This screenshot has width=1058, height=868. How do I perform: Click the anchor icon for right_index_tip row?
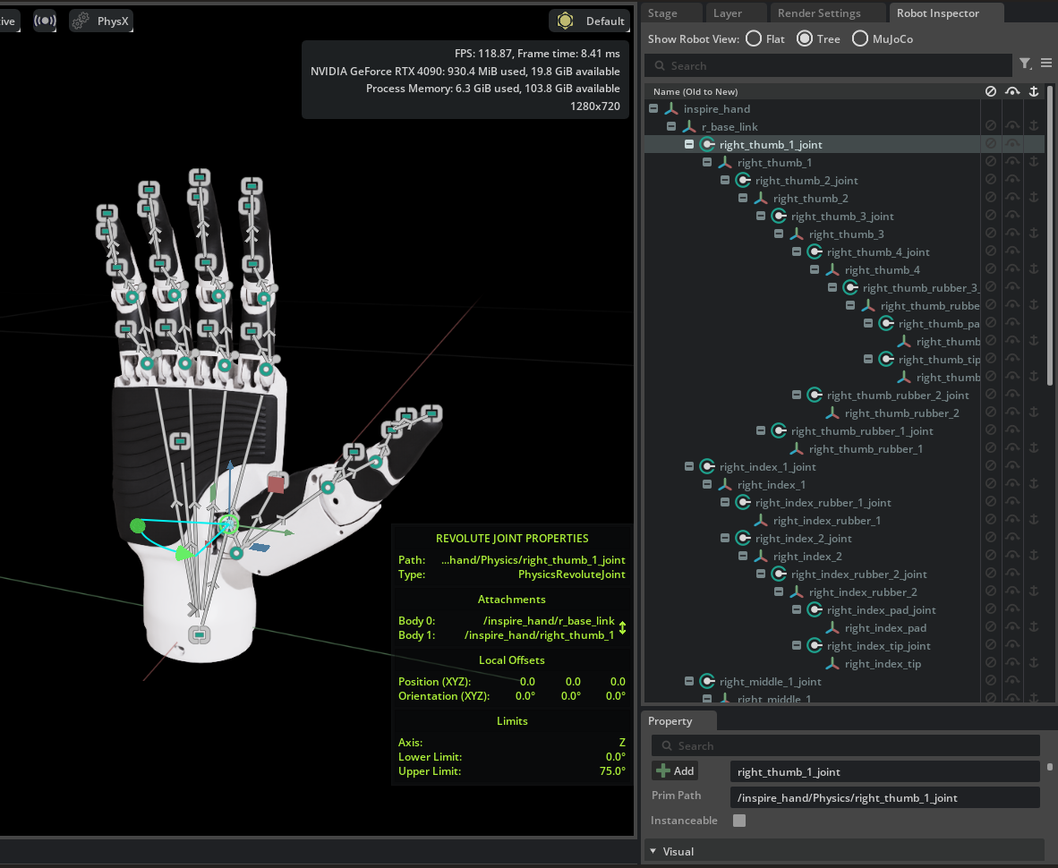tap(1034, 663)
